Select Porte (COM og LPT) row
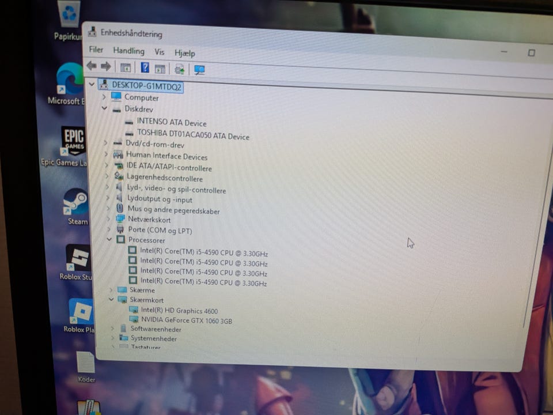 point(160,230)
